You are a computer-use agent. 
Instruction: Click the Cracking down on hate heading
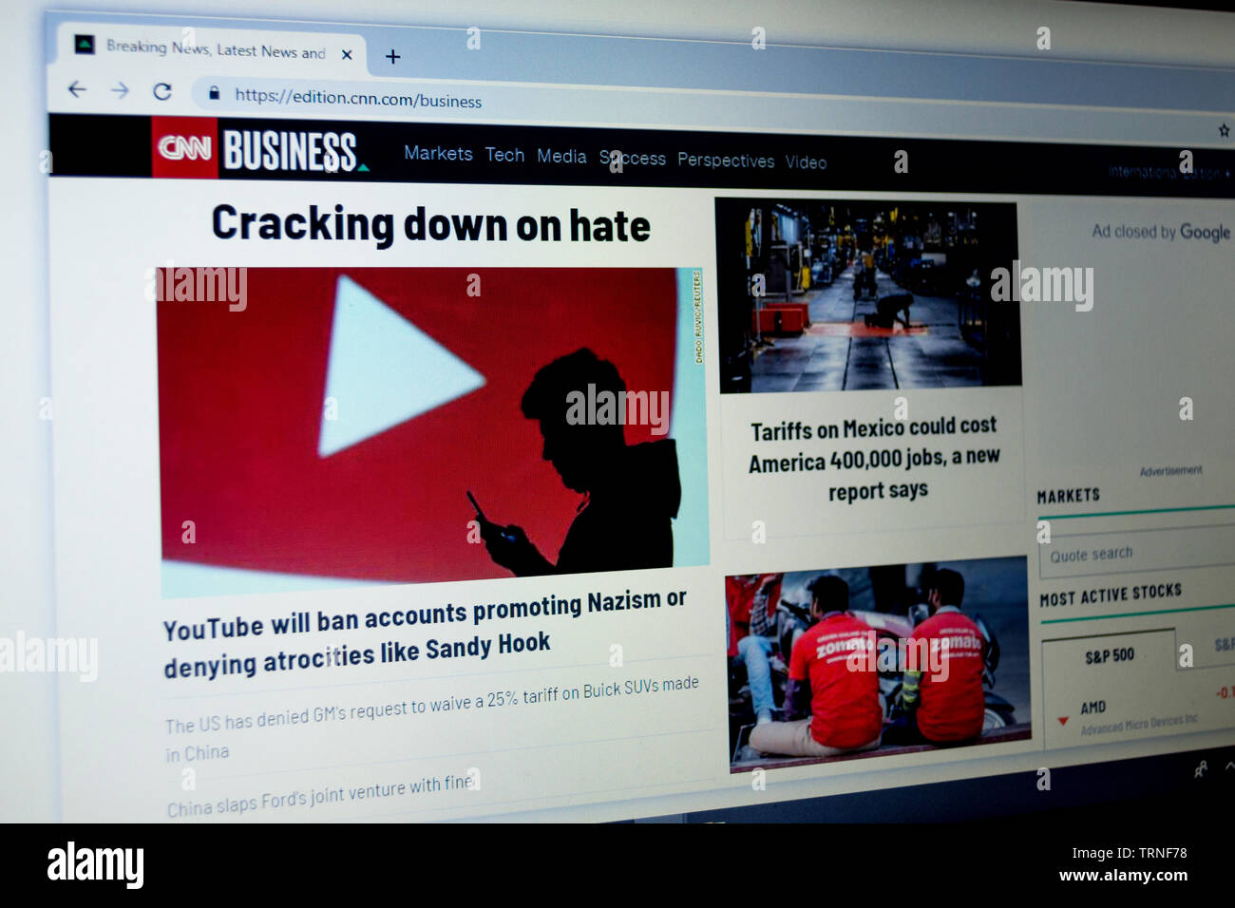430,225
